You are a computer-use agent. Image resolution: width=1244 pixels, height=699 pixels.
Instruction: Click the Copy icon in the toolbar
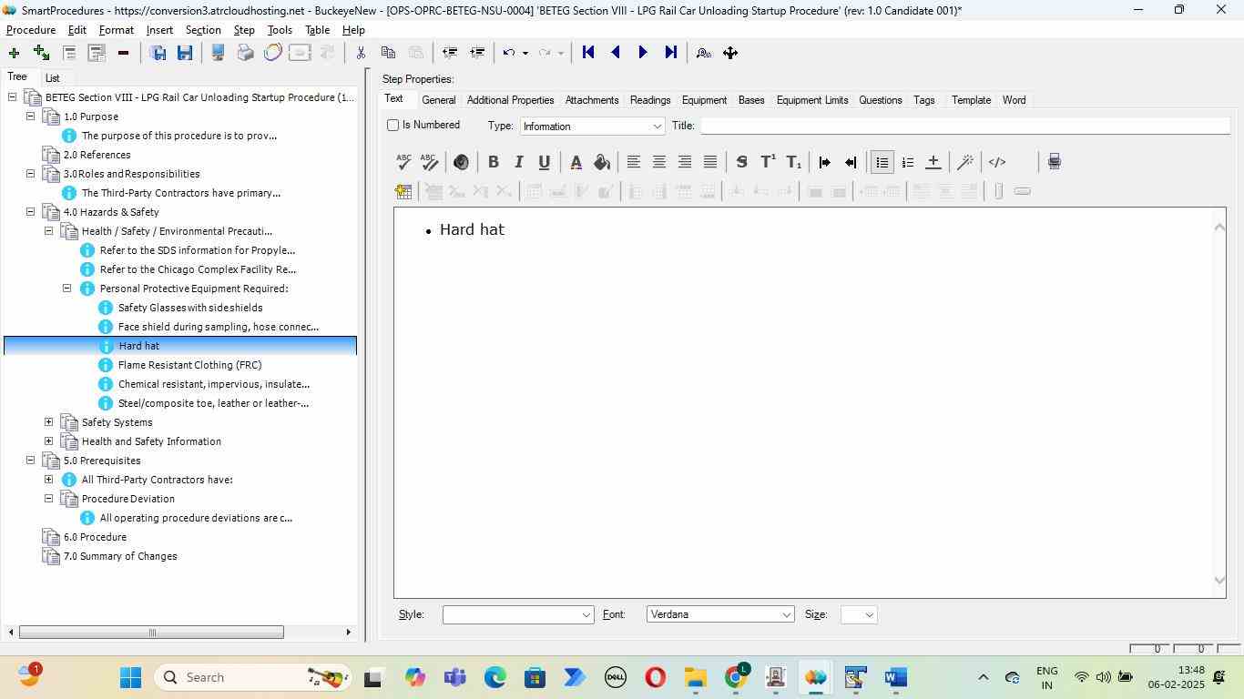[388, 53]
